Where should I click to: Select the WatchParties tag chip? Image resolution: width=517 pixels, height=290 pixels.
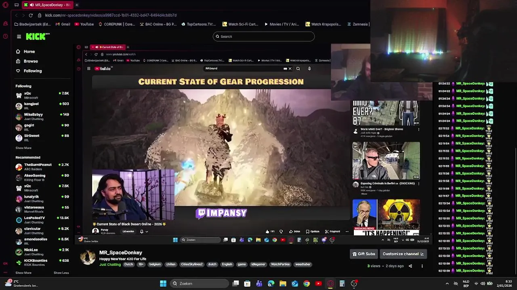pos(280,265)
